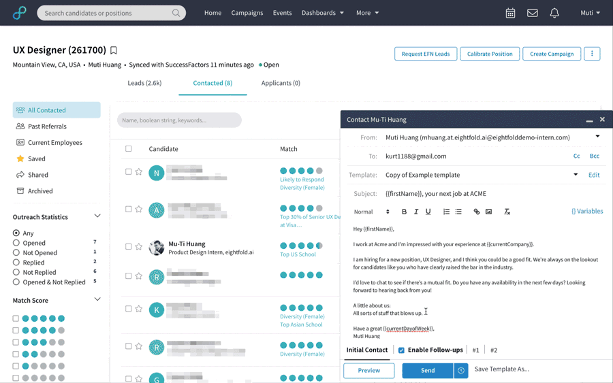Click the Request EFN Leads button

[425, 54]
